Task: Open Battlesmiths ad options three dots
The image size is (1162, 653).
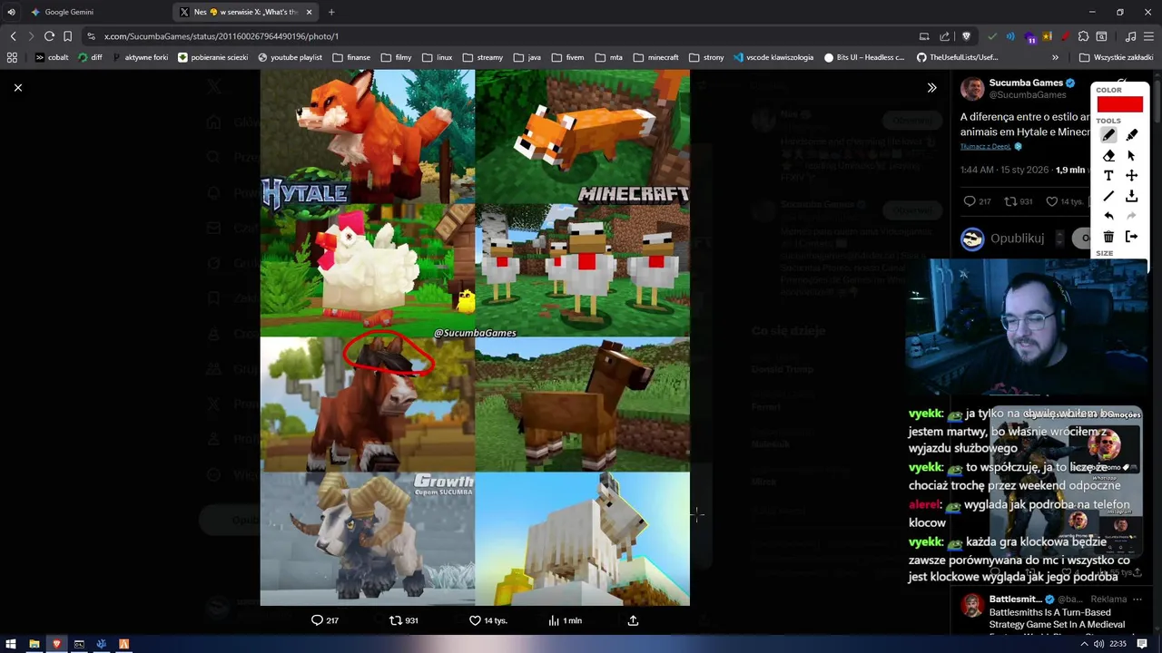Action: coord(1137,599)
